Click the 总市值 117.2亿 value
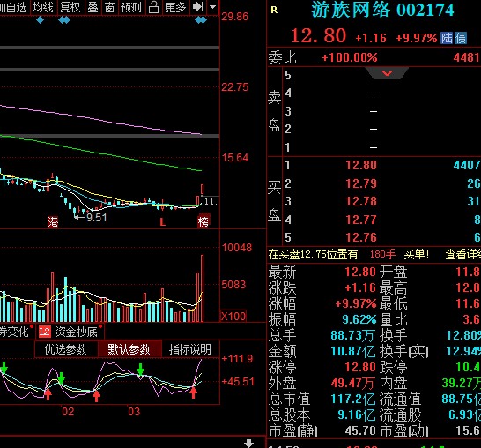481x448 pixels. 352,399
